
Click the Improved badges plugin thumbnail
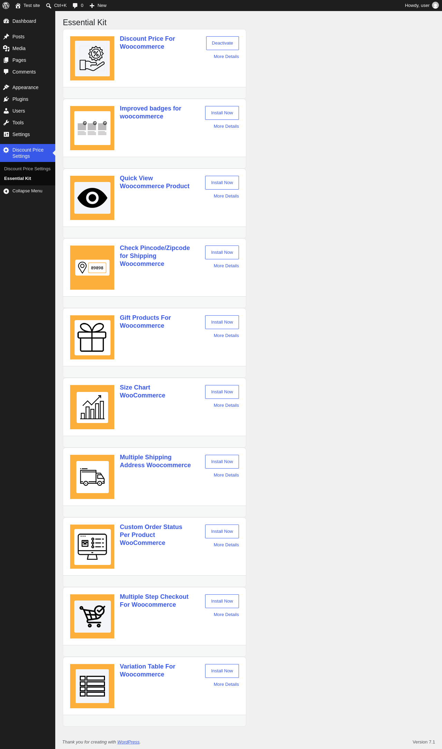[92, 128]
